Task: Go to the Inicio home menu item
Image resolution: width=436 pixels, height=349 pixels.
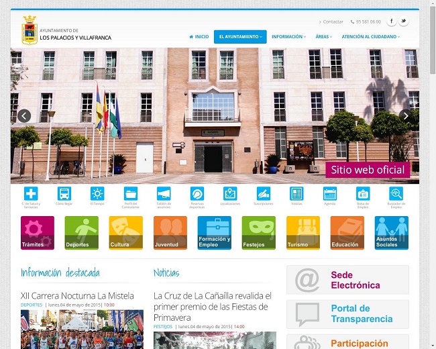Action: point(199,37)
